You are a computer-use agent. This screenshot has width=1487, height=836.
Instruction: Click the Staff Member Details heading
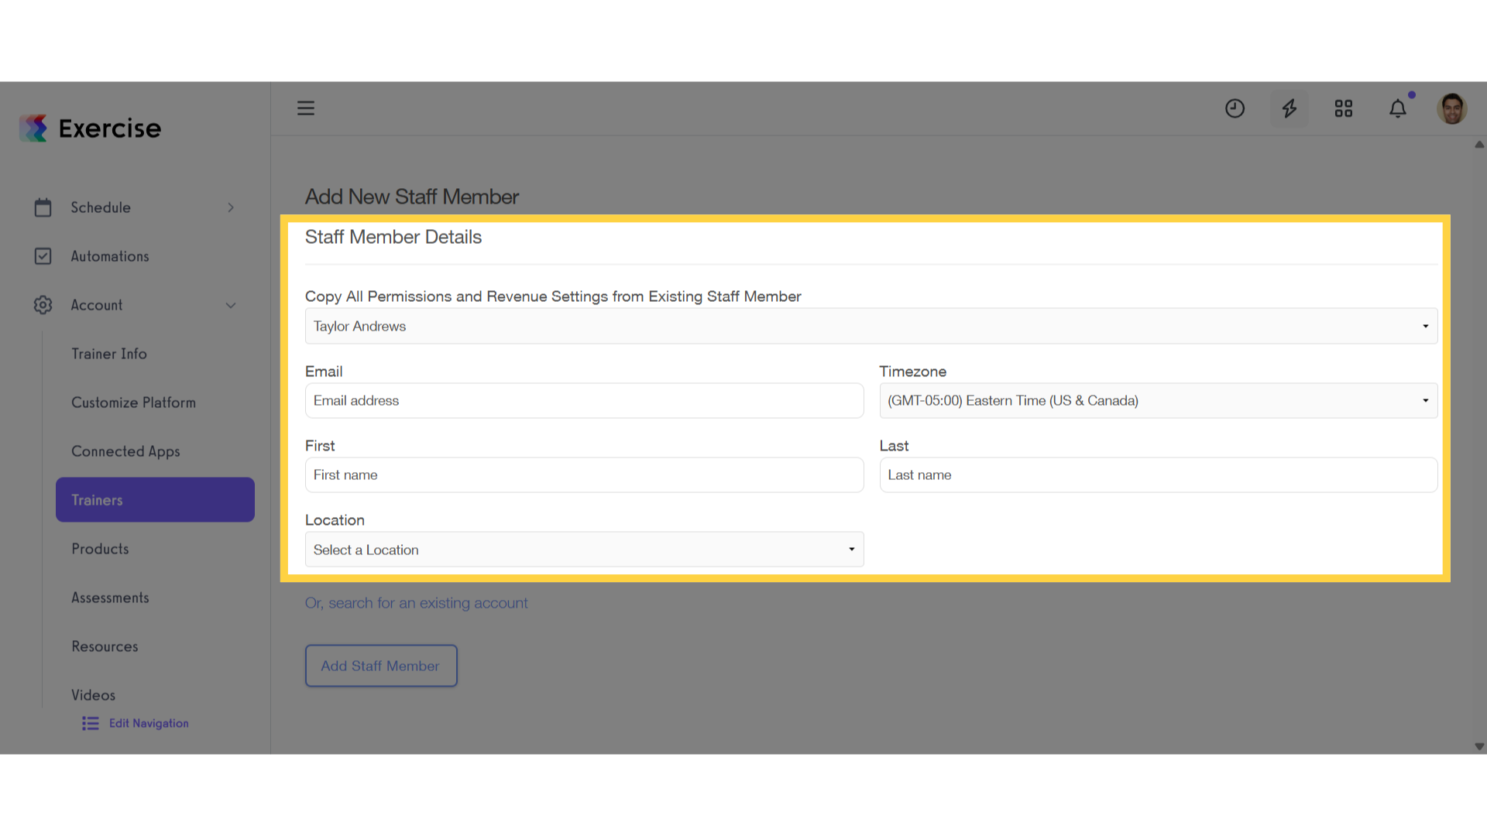[393, 237]
